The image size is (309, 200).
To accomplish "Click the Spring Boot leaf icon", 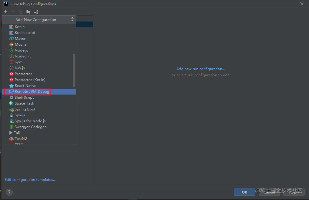I will click(11, 110).
